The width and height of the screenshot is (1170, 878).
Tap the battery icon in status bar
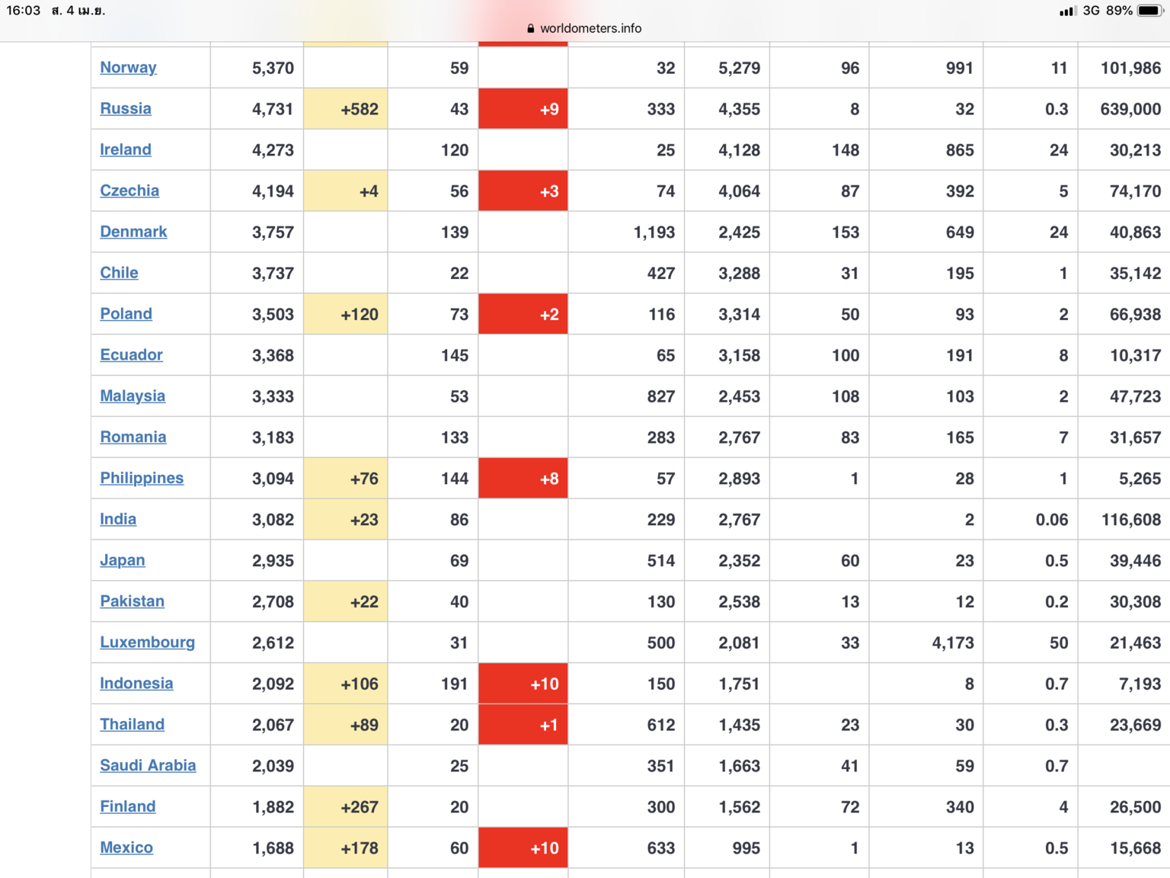[1149, 11]
